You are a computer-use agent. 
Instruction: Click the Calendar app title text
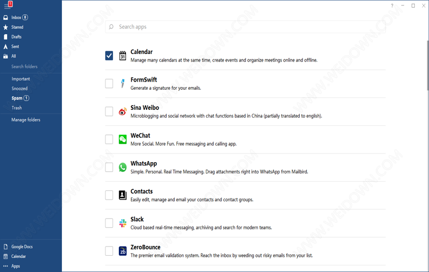click(141, 52)
